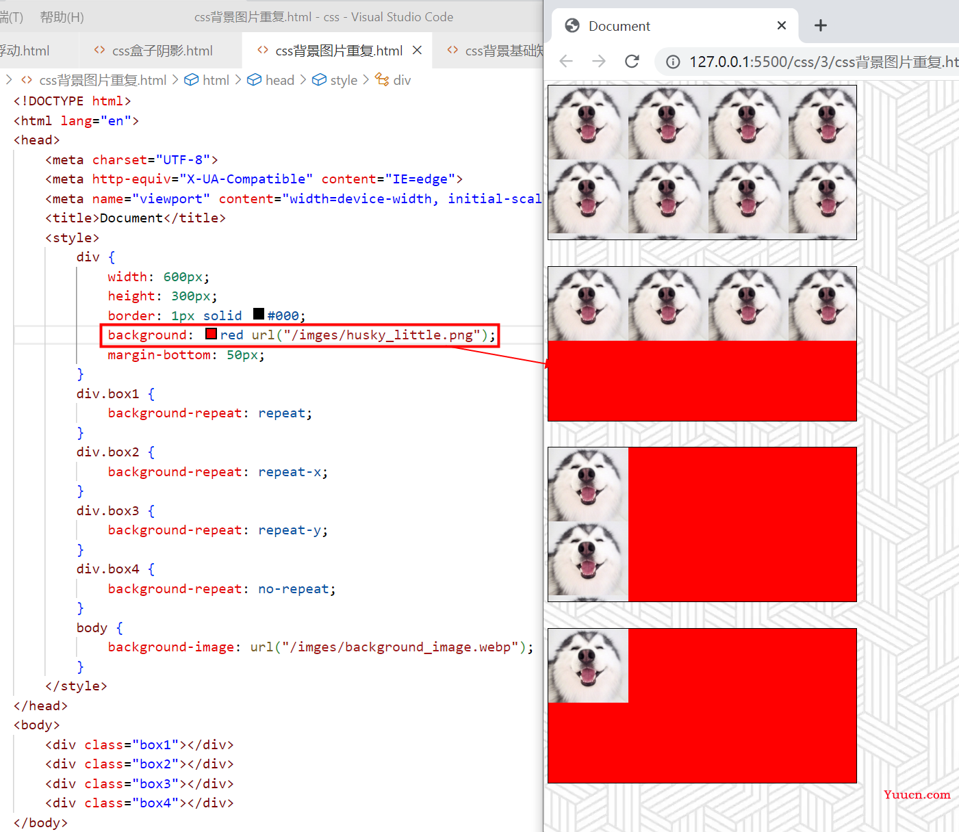Click the file icon on the css背景基础 tab
959x832 pixels.
pyautogui.click(x=452, y=50)
